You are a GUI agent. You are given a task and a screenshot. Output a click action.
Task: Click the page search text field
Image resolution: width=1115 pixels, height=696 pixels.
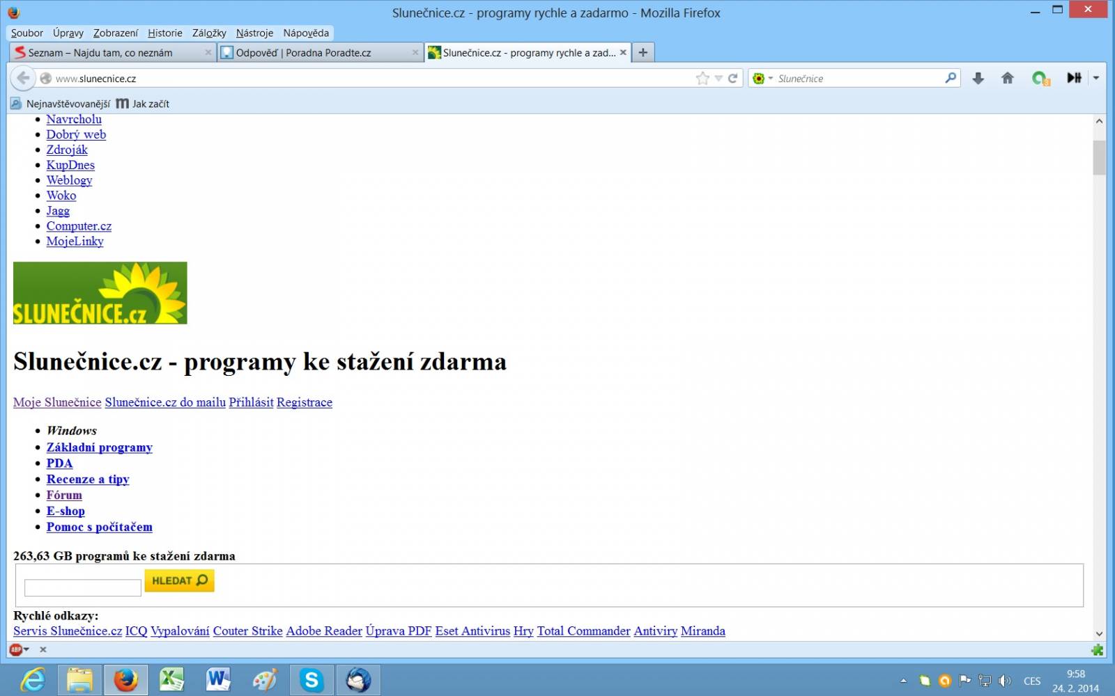pos(83,588)
